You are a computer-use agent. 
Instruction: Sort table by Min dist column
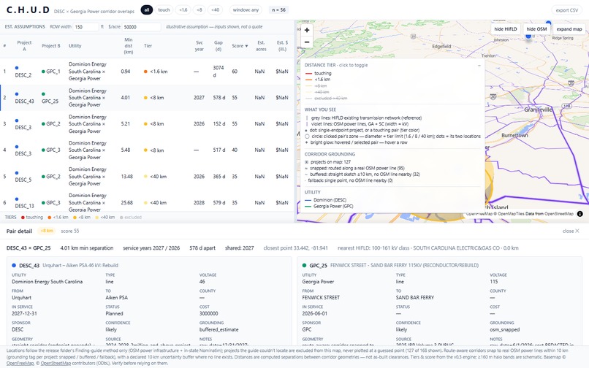tap(129, 46)
